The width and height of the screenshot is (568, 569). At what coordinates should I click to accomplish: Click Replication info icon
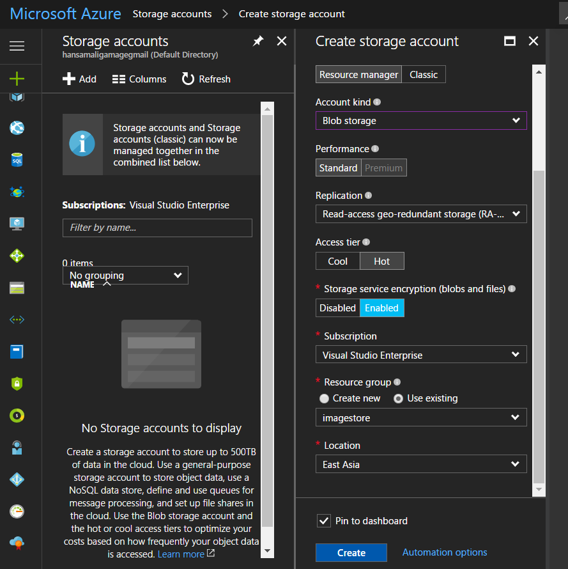369,195
